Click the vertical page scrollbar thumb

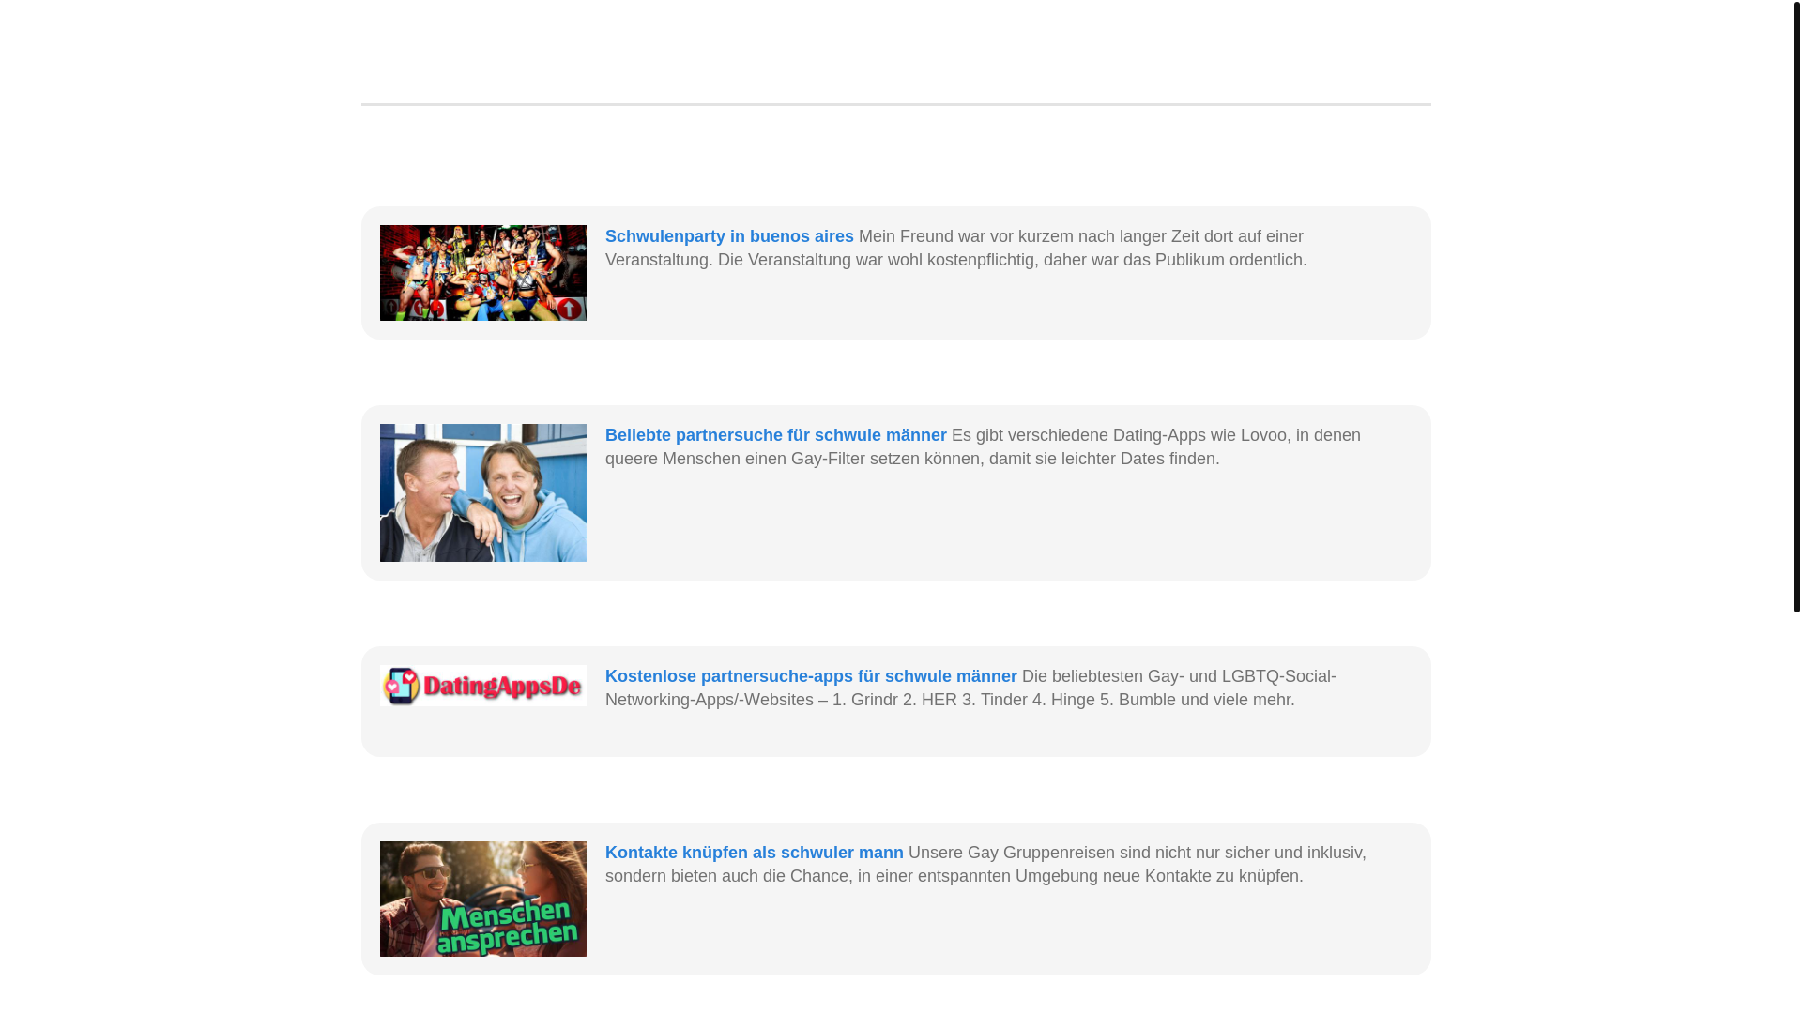tap(1796, 306)
